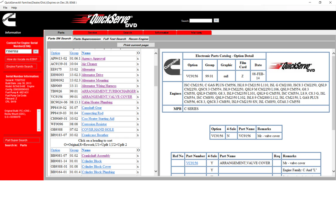
Task: Select the Full Text Search sub-tab
Action: [115, 39]
